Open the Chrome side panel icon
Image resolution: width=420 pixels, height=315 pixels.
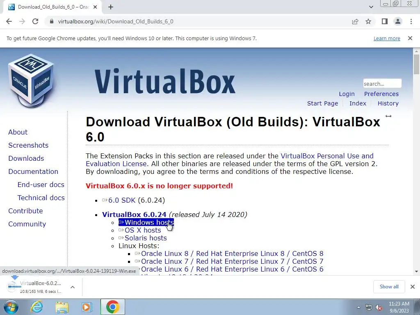point(385,21)
